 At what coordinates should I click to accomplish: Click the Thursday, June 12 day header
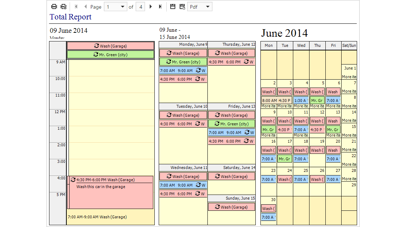[232, 44]
